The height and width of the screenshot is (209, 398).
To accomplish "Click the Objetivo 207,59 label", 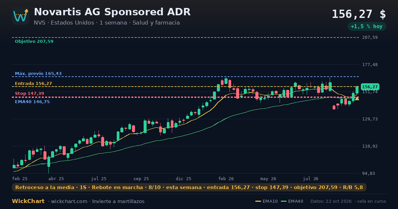I will pyautogui.click(x=34, y=41).
